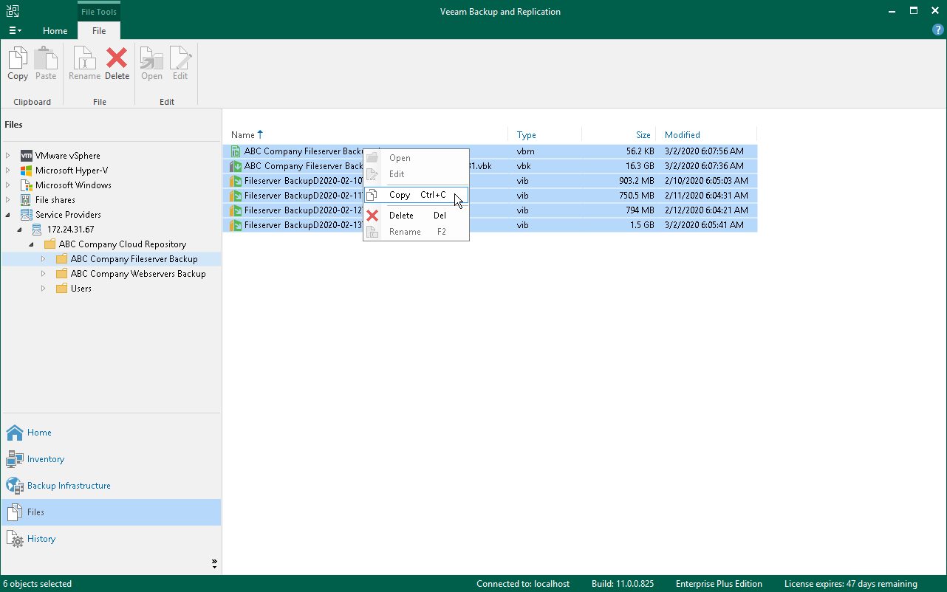This screenshot has height=592, width=947.
Task: Select the File ribbon tab
Action: (x=99, y=31)
